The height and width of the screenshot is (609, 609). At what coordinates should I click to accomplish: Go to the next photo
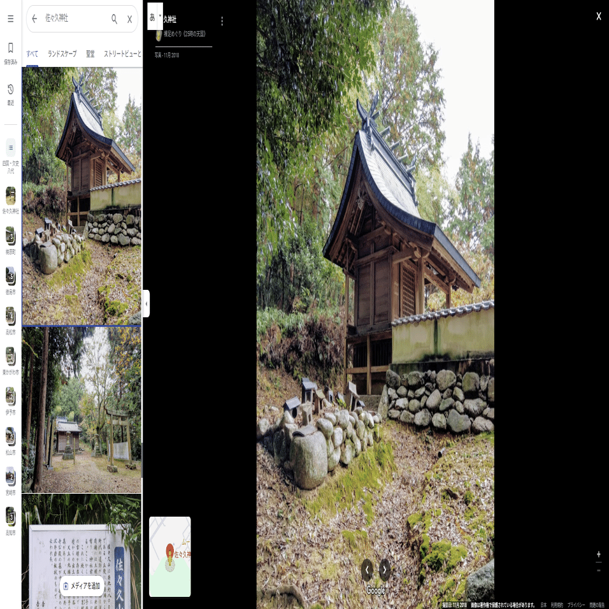pyautogui.click(x=385, y=570)
